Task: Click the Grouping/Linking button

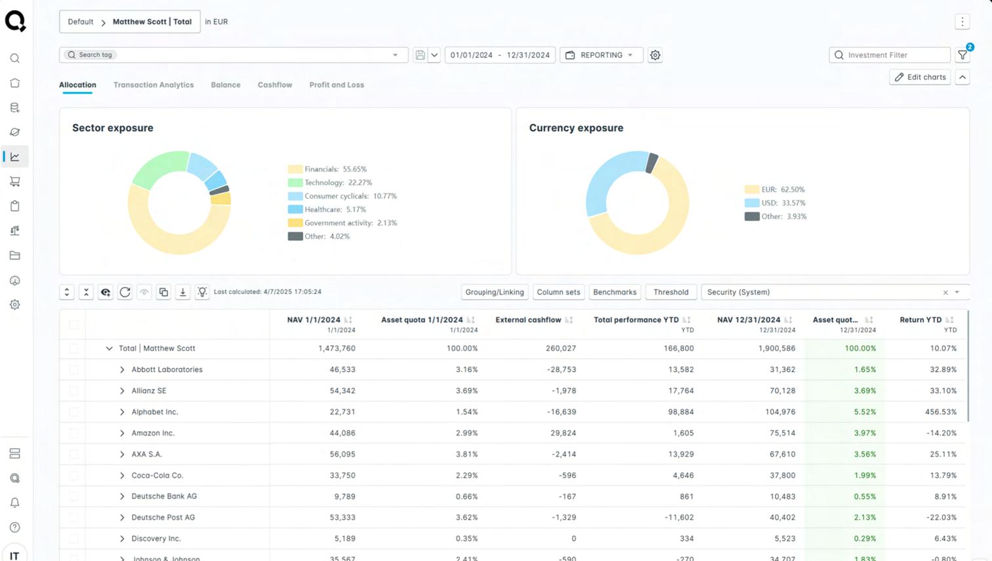Action: (495, 292)
